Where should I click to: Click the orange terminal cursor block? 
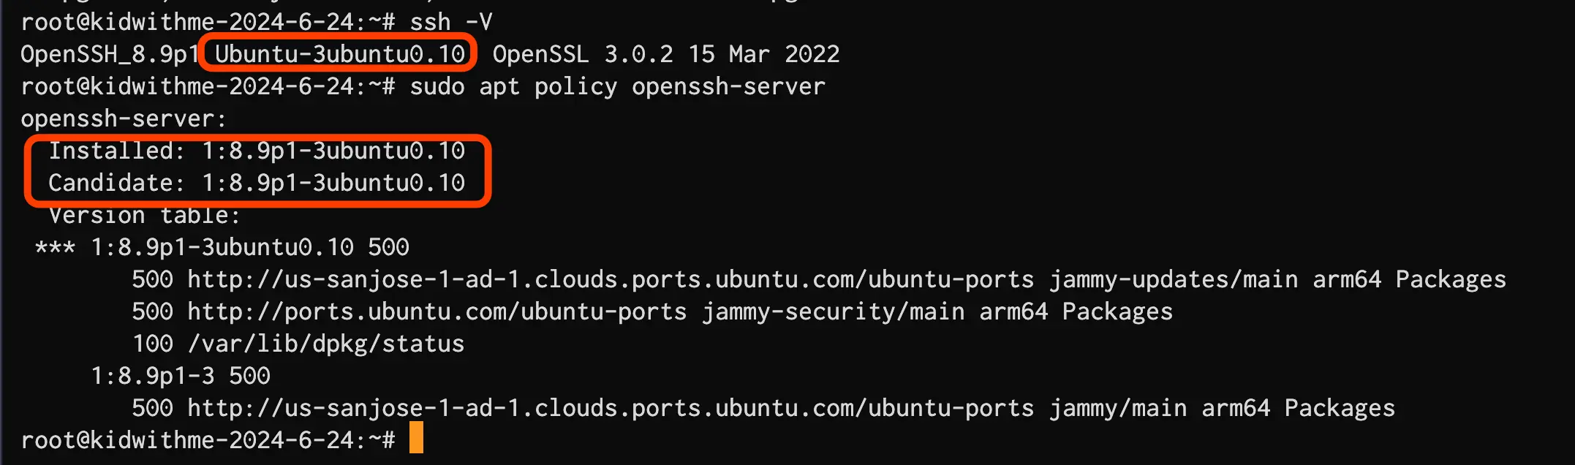click(x=416, y=437)
